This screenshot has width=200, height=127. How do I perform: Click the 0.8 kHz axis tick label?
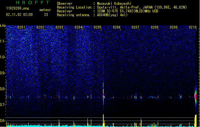[x=3, y=89]
